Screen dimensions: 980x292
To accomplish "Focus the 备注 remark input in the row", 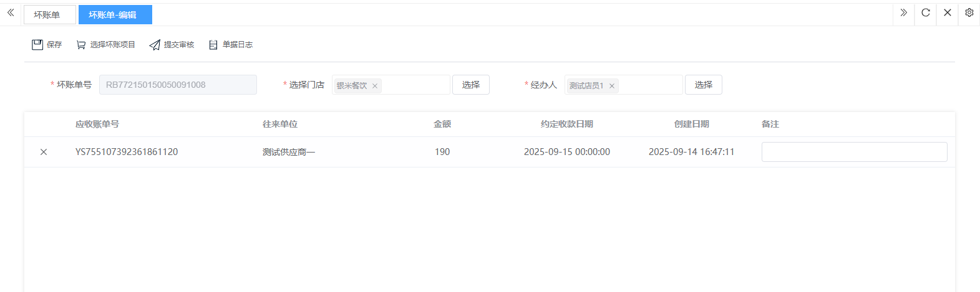I will pyautogui.click(x=853, y=152).
